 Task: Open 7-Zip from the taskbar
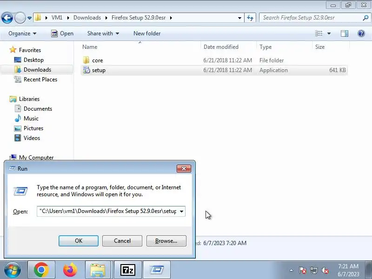tap(127, 270)
